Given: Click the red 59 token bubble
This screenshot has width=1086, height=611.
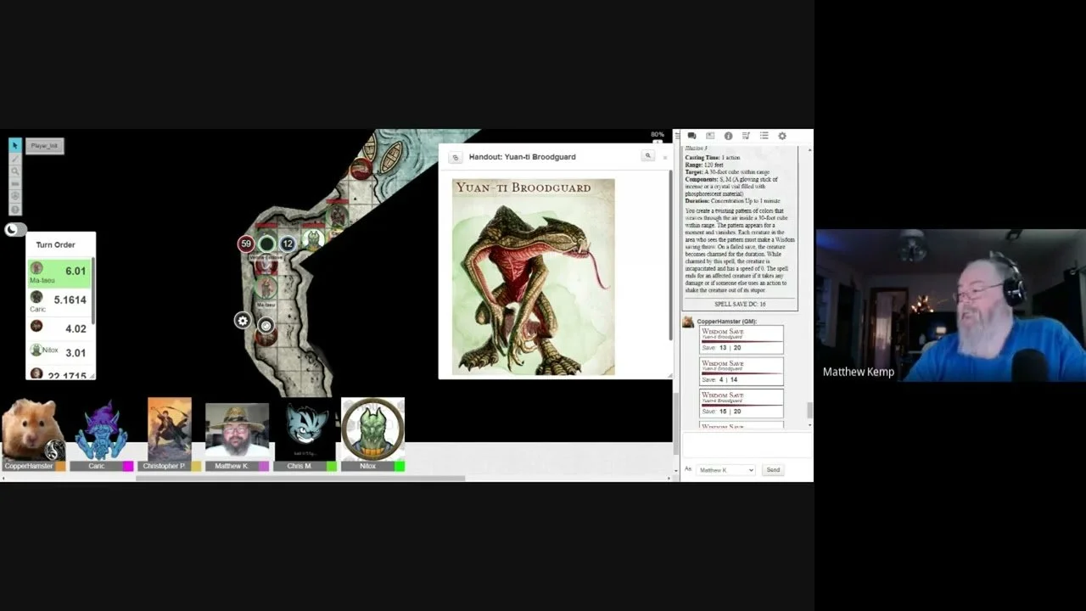Looking at the screenshot, I should click(x=246, y=244).
